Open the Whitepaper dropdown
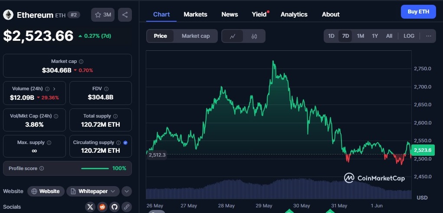This screenshot has width=443, height=213. [x=93, y=191]
